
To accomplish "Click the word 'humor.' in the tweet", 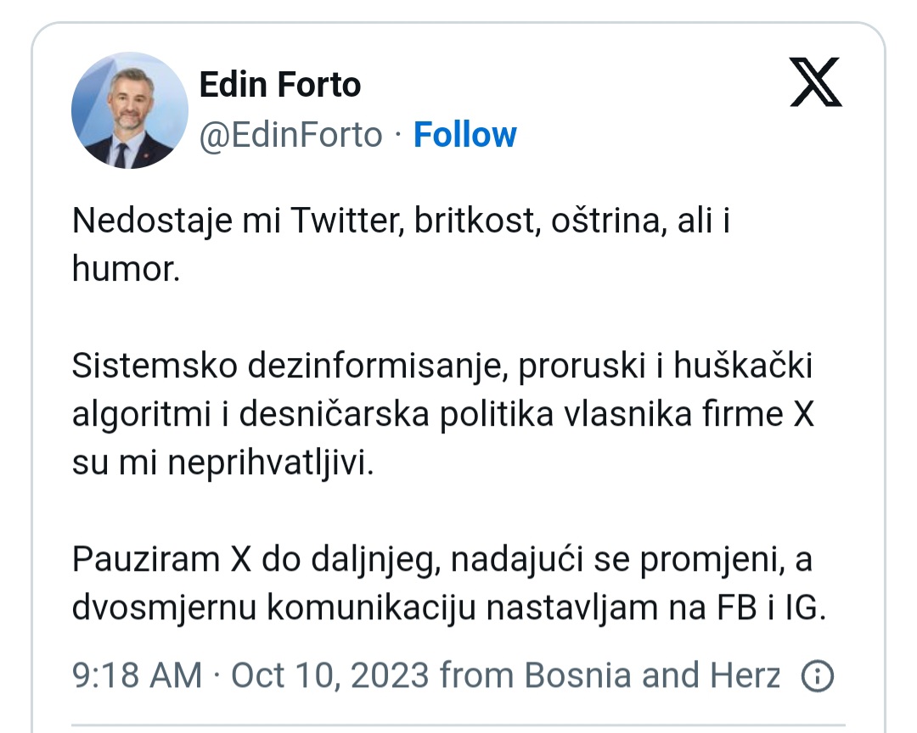I will coord(126,268).
